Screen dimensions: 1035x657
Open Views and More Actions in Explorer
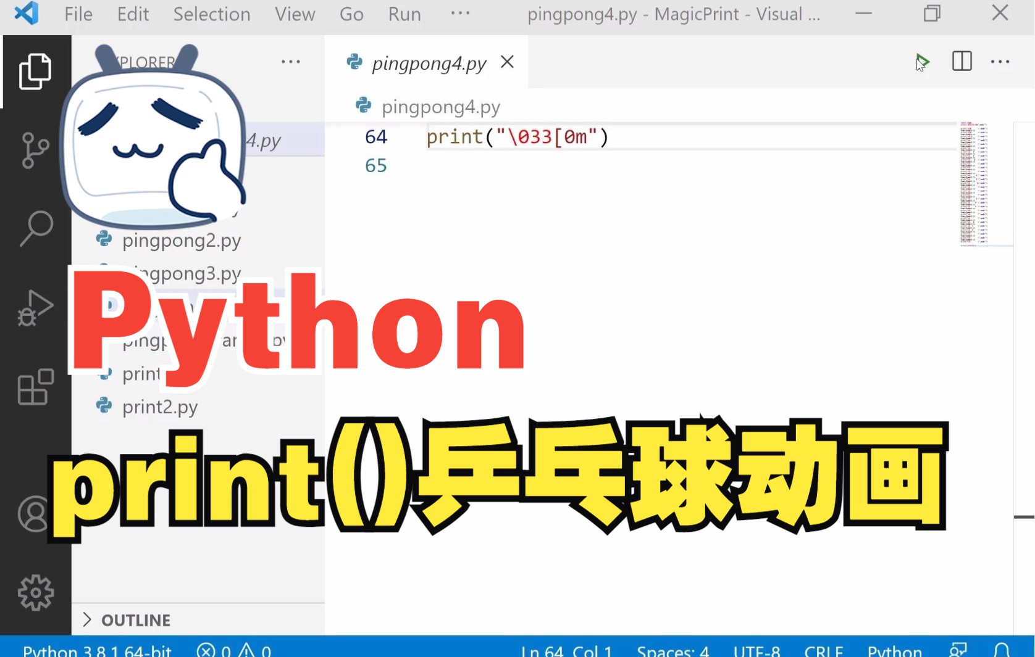pos(290,62)
